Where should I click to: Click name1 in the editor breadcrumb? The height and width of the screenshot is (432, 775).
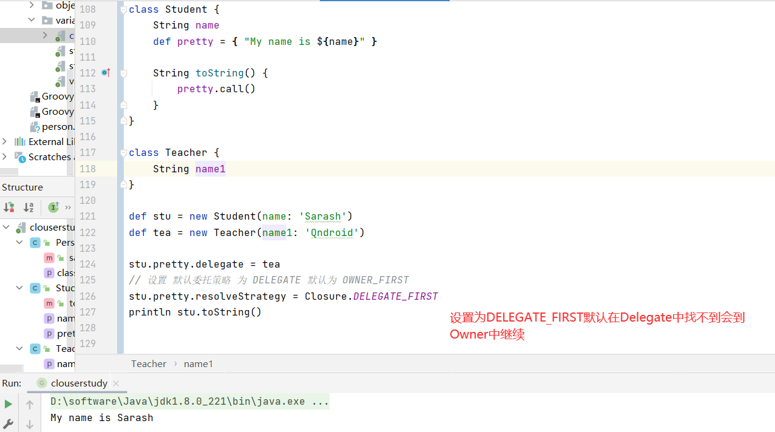(x=198, y=363)
